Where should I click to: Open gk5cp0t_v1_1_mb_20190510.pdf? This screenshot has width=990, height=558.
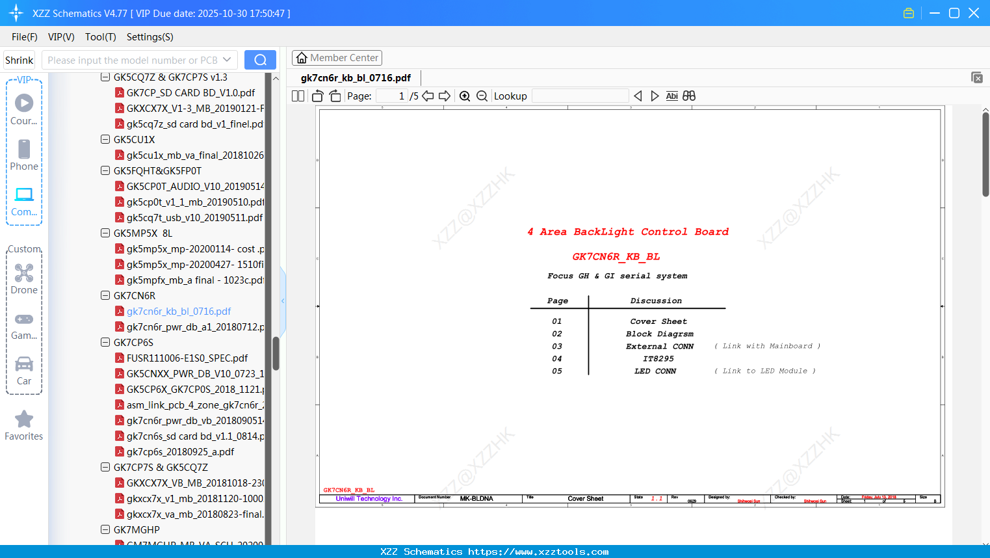click(x=190, y=202)
